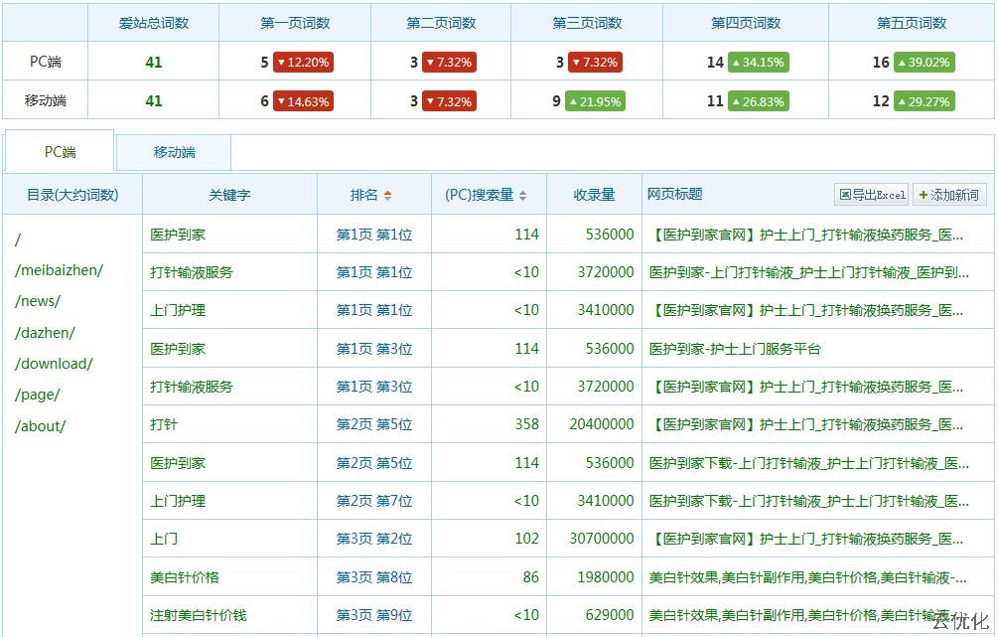The width and height of the screenshot is (998, 637).
Task: Click keyword 美白针价格 link
Action: tap(185, 577)
